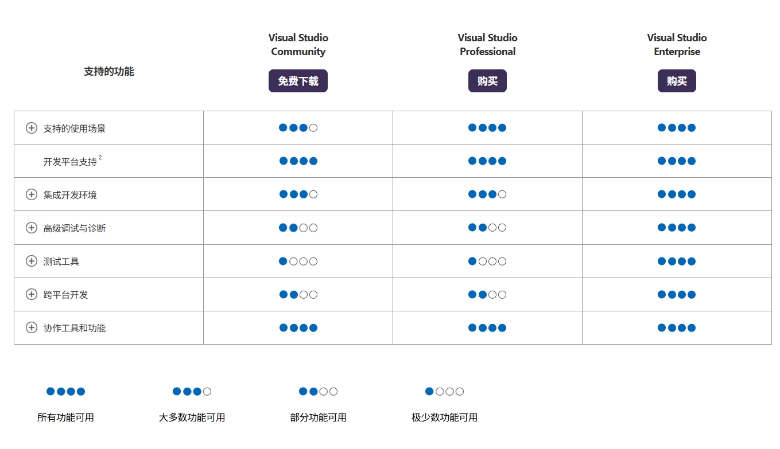This screenshot has height=449, width=780.
Task: Click the 购买 button under Visual Studio Professional
Action: coord(487,81)
